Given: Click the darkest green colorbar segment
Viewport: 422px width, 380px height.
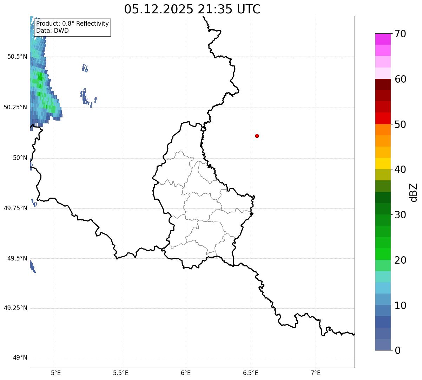Looking at the screenshot, I should 383,198.
